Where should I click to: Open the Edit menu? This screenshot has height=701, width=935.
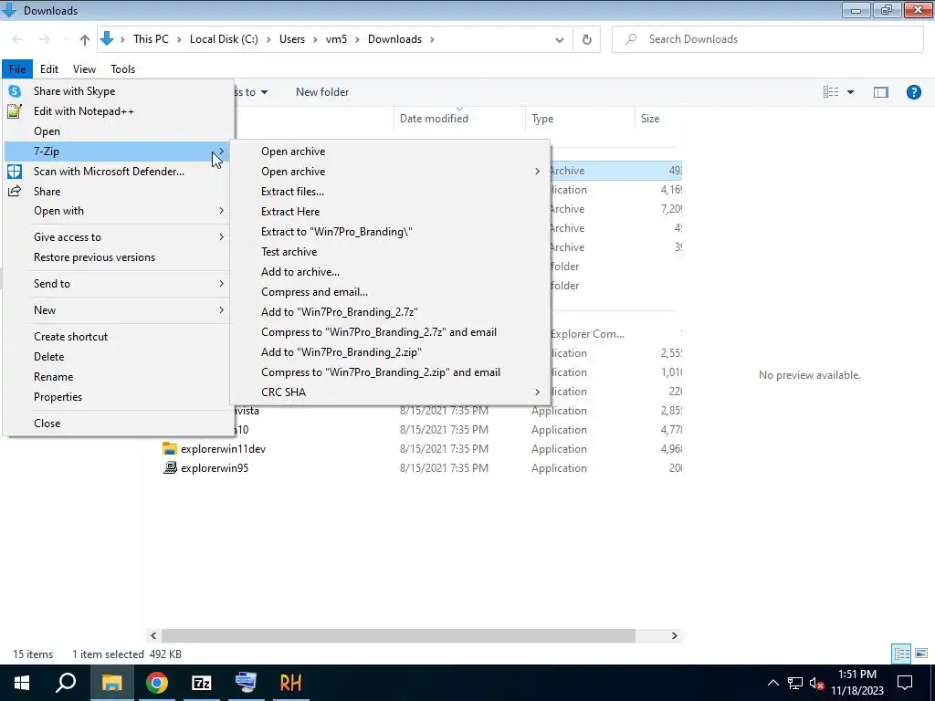49,69
